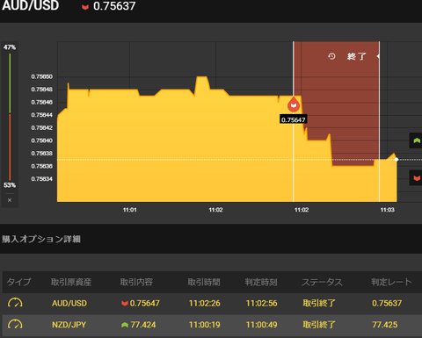Click the current rate 0.75637 in header

click(x=114, y=6)
